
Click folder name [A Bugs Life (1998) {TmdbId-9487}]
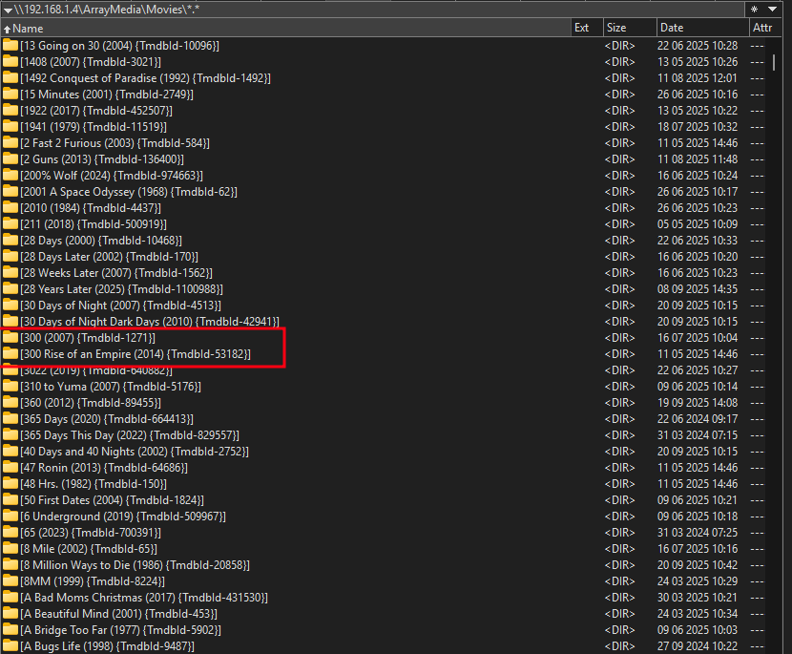[x=107, y=646]
